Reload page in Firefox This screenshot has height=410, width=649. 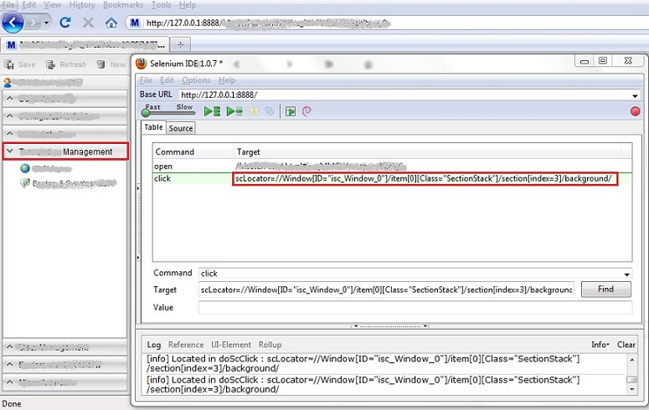(64, 23)
